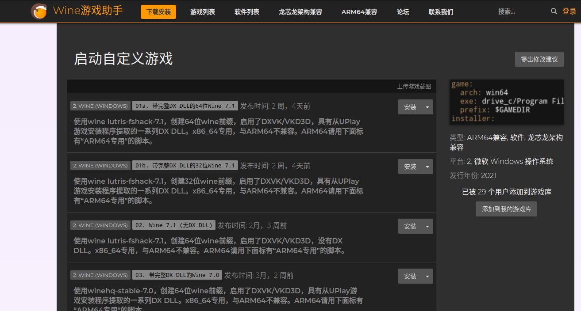Image resolution: width=581 pixels, height=311 pixels.
Task: Open the 软件列表 menu item
Action: click(x=247, y=12)
